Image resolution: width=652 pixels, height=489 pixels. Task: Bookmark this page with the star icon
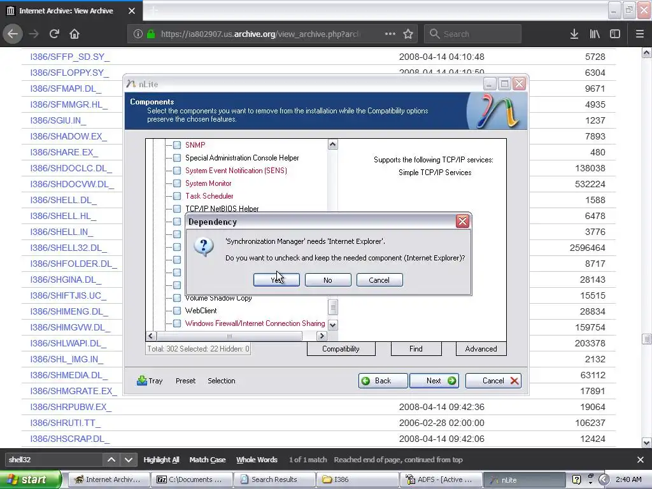pyautogui.click(x=408, y=34)
